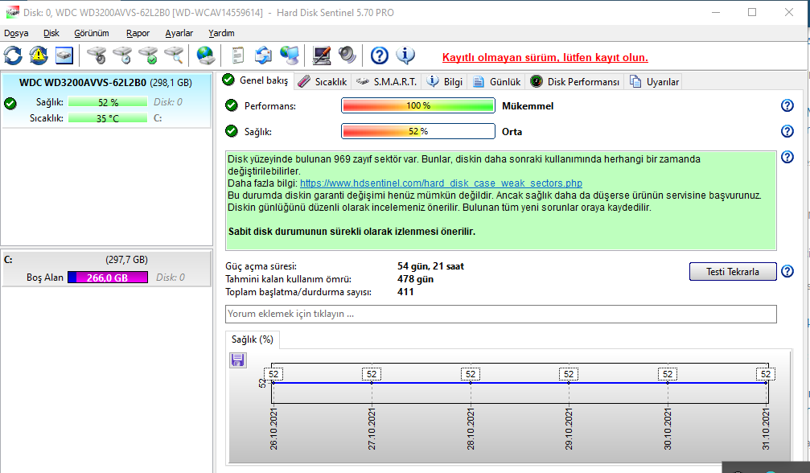Screen dimensions: 810x473
Task: Click the 54 gün, 21 saat value
Action: (430, 266)
